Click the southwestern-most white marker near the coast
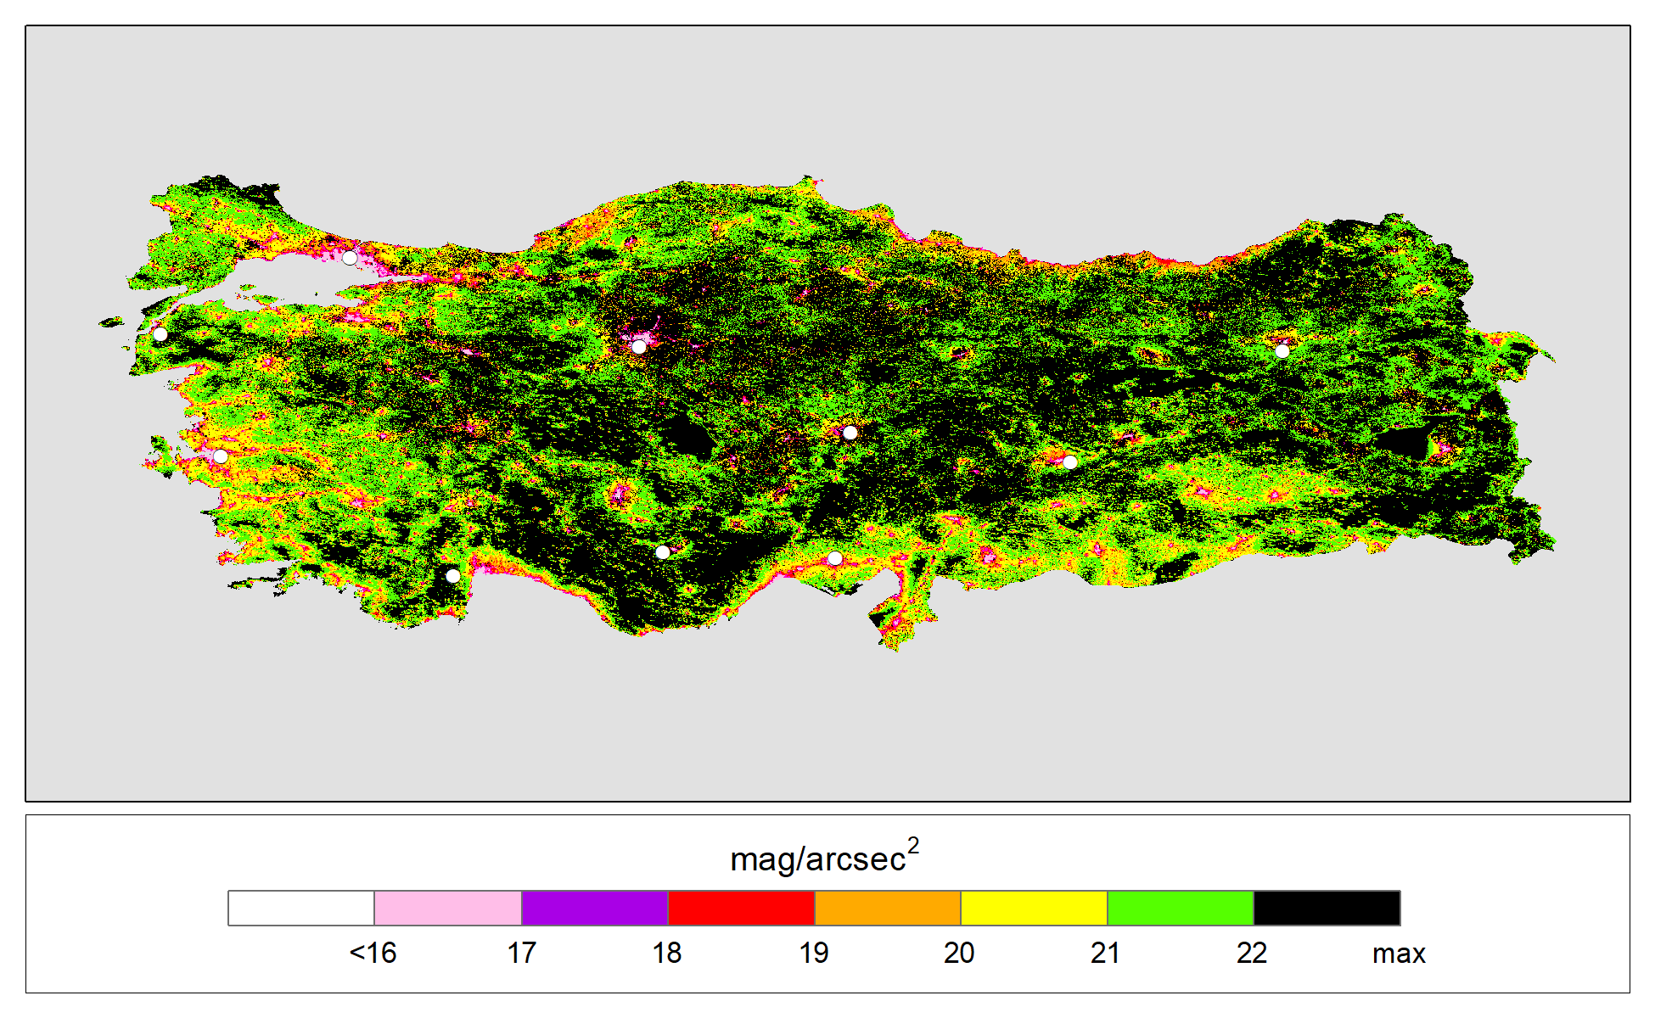Screen dimensions: 1655x1018 (x=453, y=576)
